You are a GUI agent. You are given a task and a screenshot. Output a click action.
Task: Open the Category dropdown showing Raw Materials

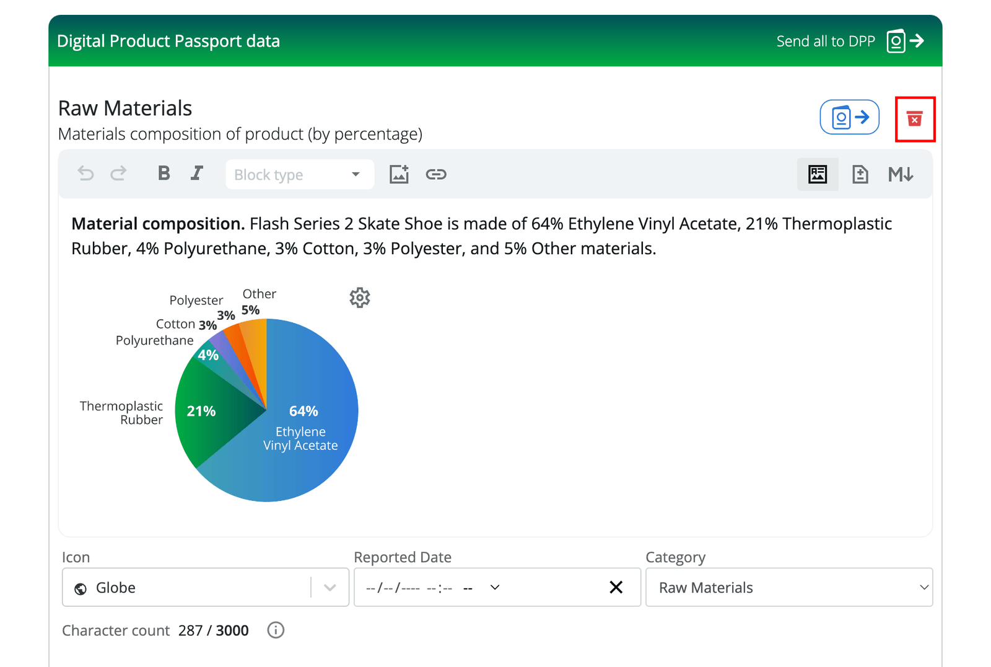[789, 587]
